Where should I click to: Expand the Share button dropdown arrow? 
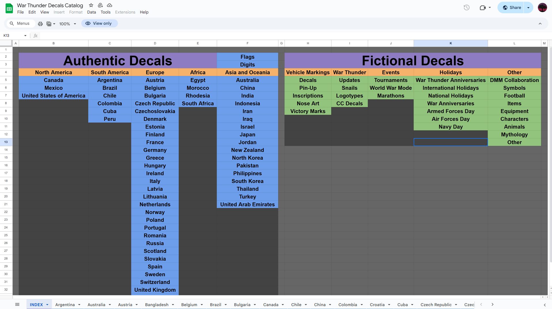point(528,8)
